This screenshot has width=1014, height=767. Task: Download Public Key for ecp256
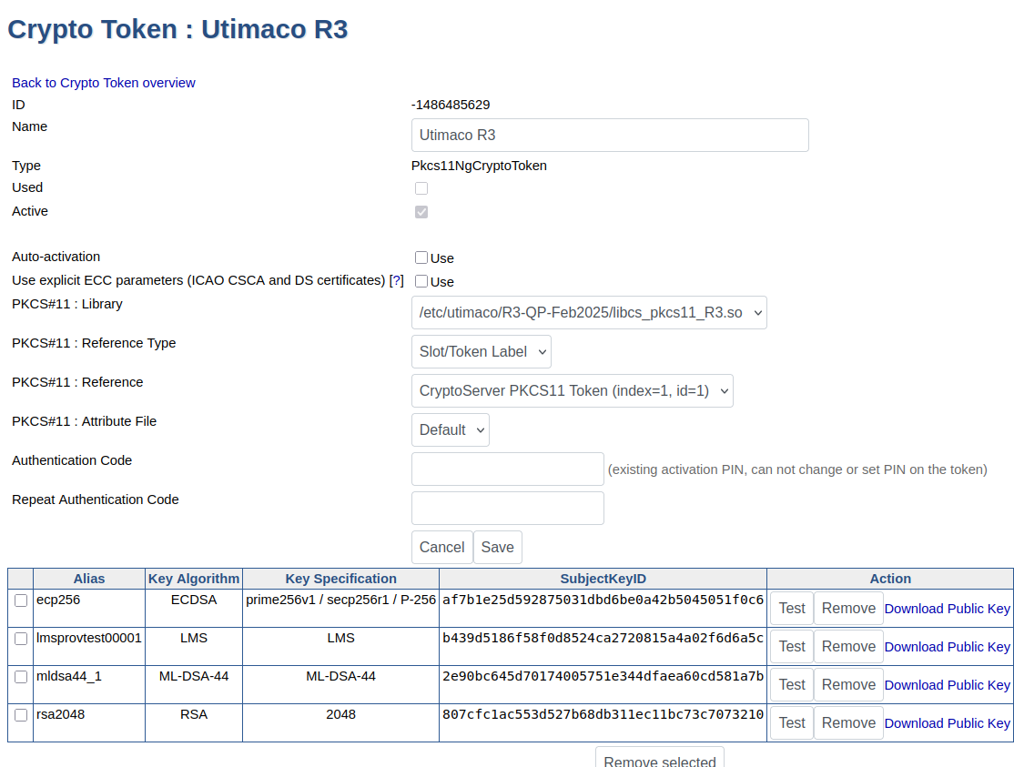(x=947, y=608)
